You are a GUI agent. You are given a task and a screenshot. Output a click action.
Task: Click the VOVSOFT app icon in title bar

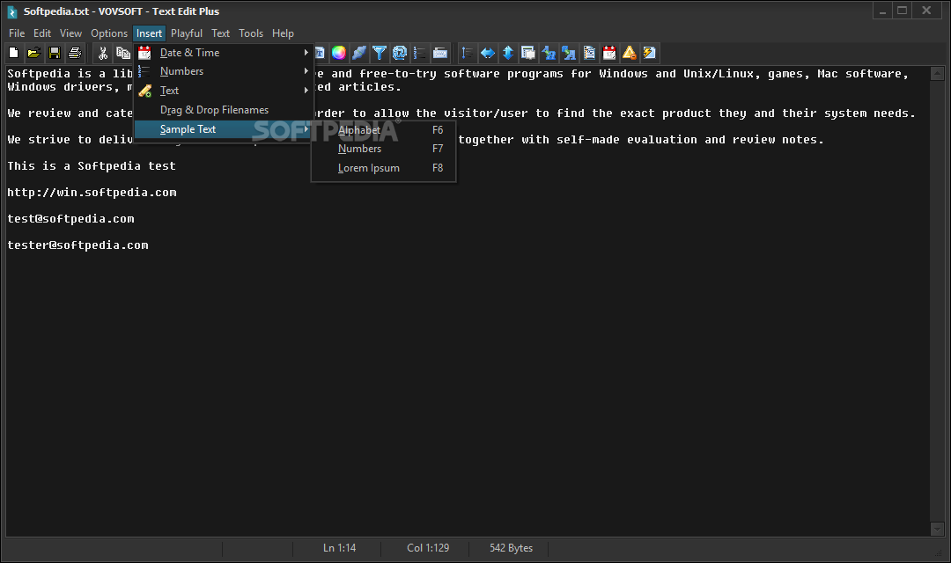(11, 11)
